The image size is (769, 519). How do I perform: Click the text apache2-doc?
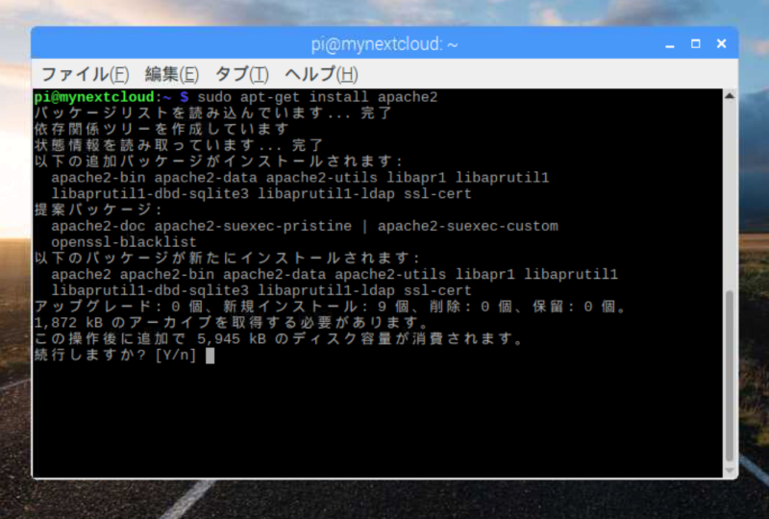98,226
